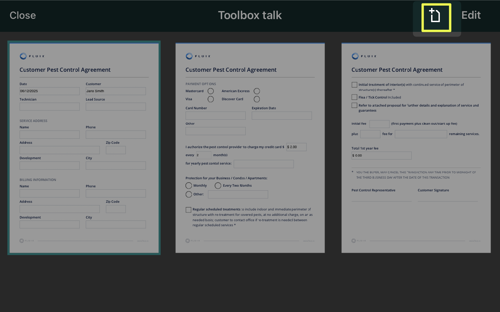500x312 pixels.
Task: Tap the add new page icon
Action: tap(436, 16)
